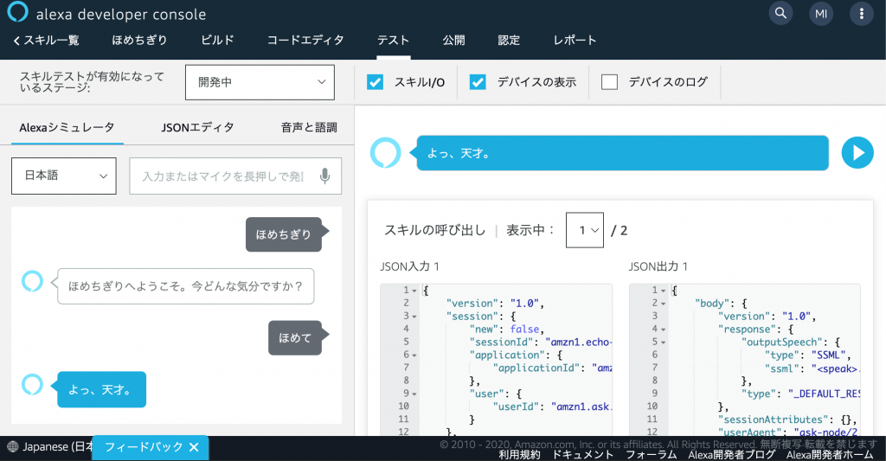This screenshot has width=886, height=461.
Task: Collapse JSON出力 body fold arrow at line 2
Action: pos(664,304)
